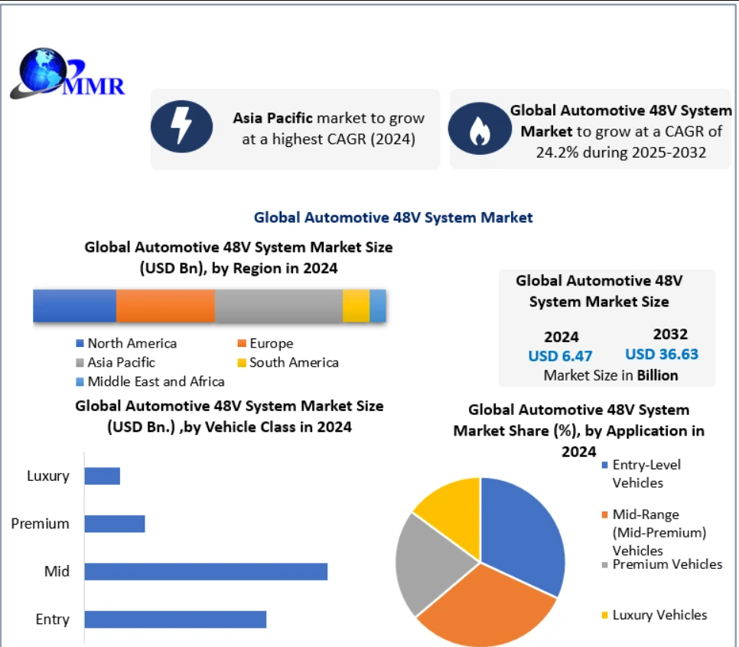Click the Global Automotive 48V System Market heading
739x647 pixels.
pos(393,217)
